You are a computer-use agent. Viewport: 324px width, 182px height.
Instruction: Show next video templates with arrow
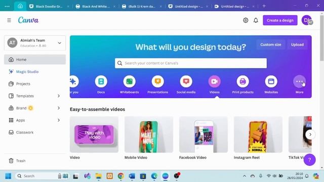(310, 134)
